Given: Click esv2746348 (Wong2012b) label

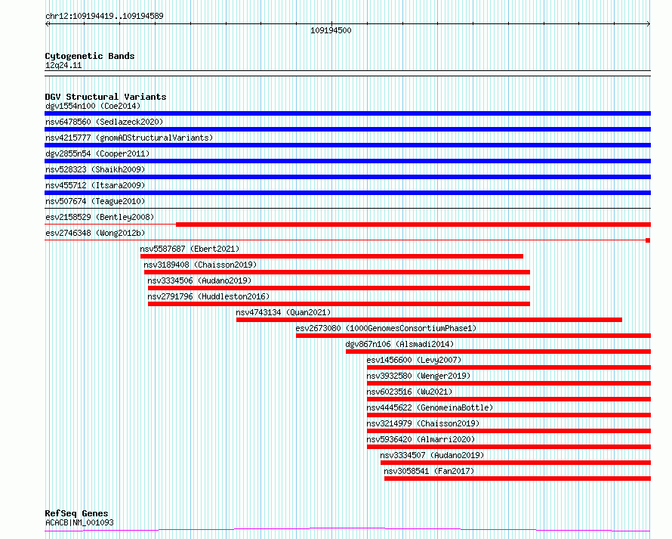Looking at the screenshot, I should tap(95, 233).
